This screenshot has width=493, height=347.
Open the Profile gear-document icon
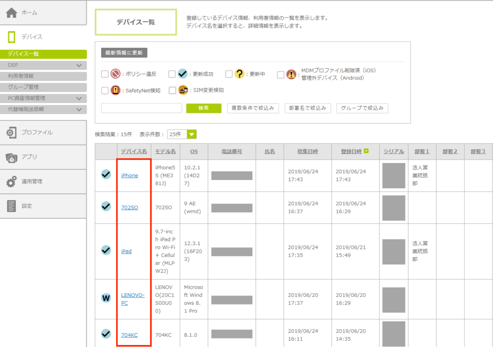(12, 132)
